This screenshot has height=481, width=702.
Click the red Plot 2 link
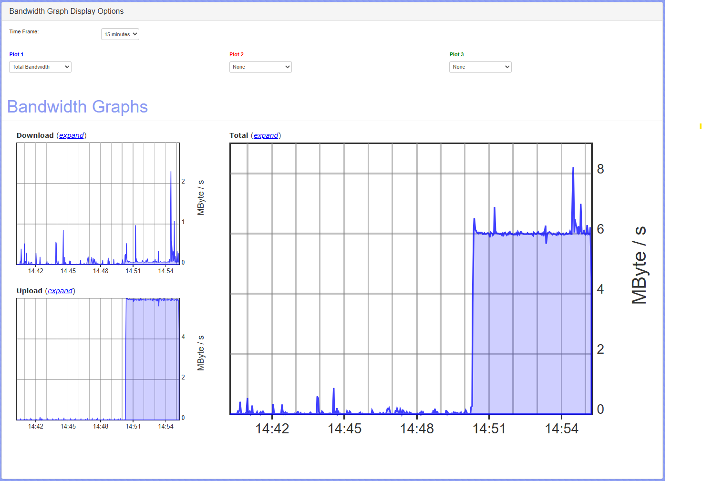pyautogui.click(x=236, y=54)
